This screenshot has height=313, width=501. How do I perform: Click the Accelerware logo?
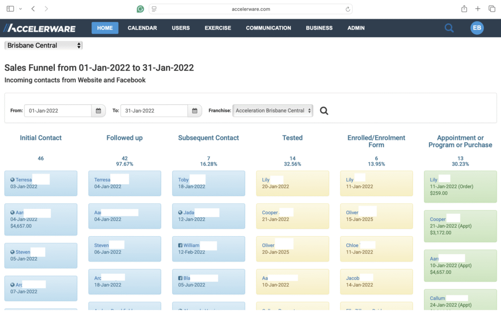[x=40, y=28]
